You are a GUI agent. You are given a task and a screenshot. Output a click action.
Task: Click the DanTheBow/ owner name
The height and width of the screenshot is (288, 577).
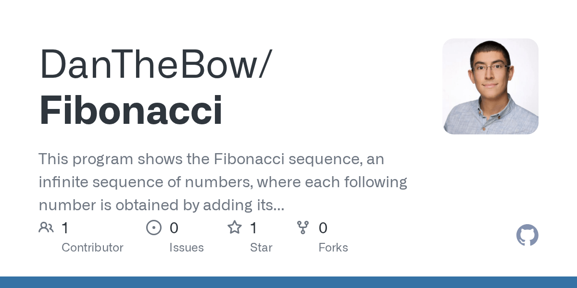[x=156, y=64]
